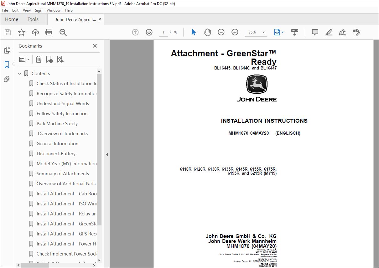The height and width of the screenshot is (268, 379).
Task: Activate the Hand pan tool
Action: point(207,32)
